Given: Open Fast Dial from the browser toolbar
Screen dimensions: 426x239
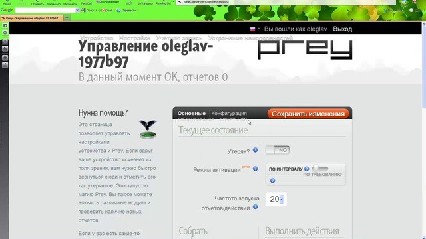Looking at the screenshot, I should pos(87,3).
